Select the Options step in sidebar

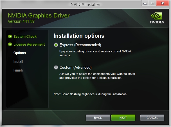click(20, 53)
